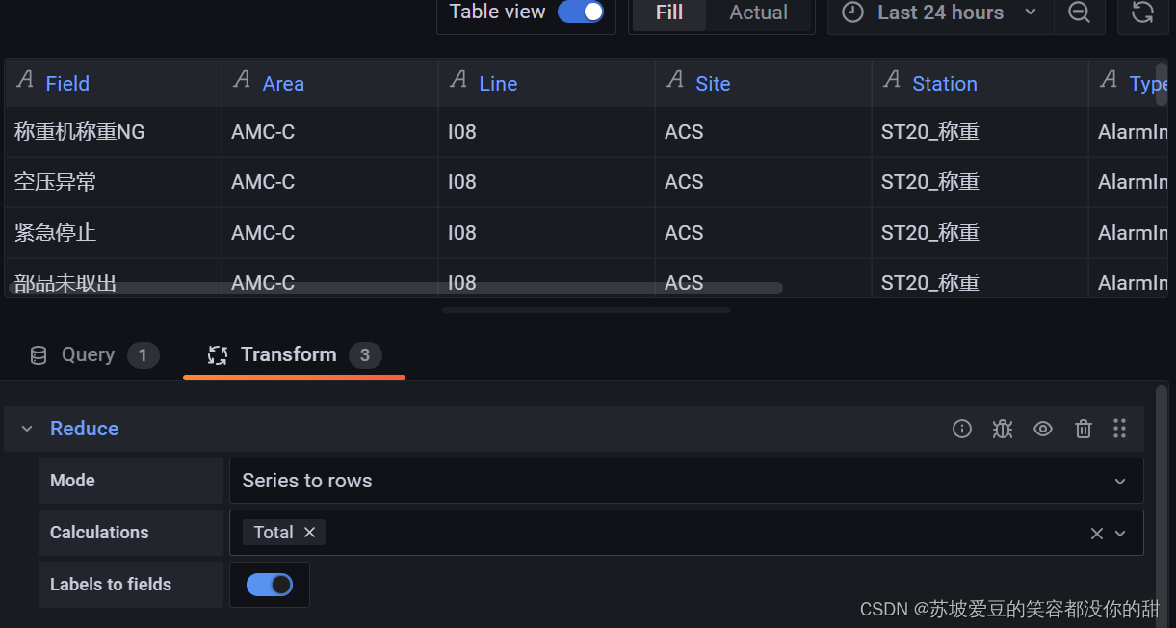The height and width of the screenshot is (628, 1176).
Task: Click the clock icon in the time picker
Action: tap(851, 13)
